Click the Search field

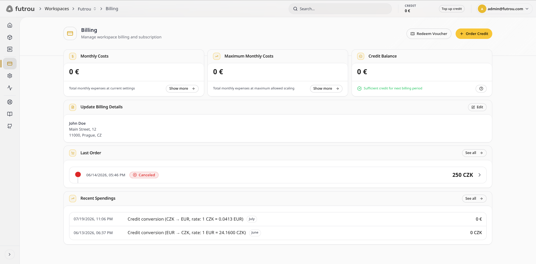[340, 9]
